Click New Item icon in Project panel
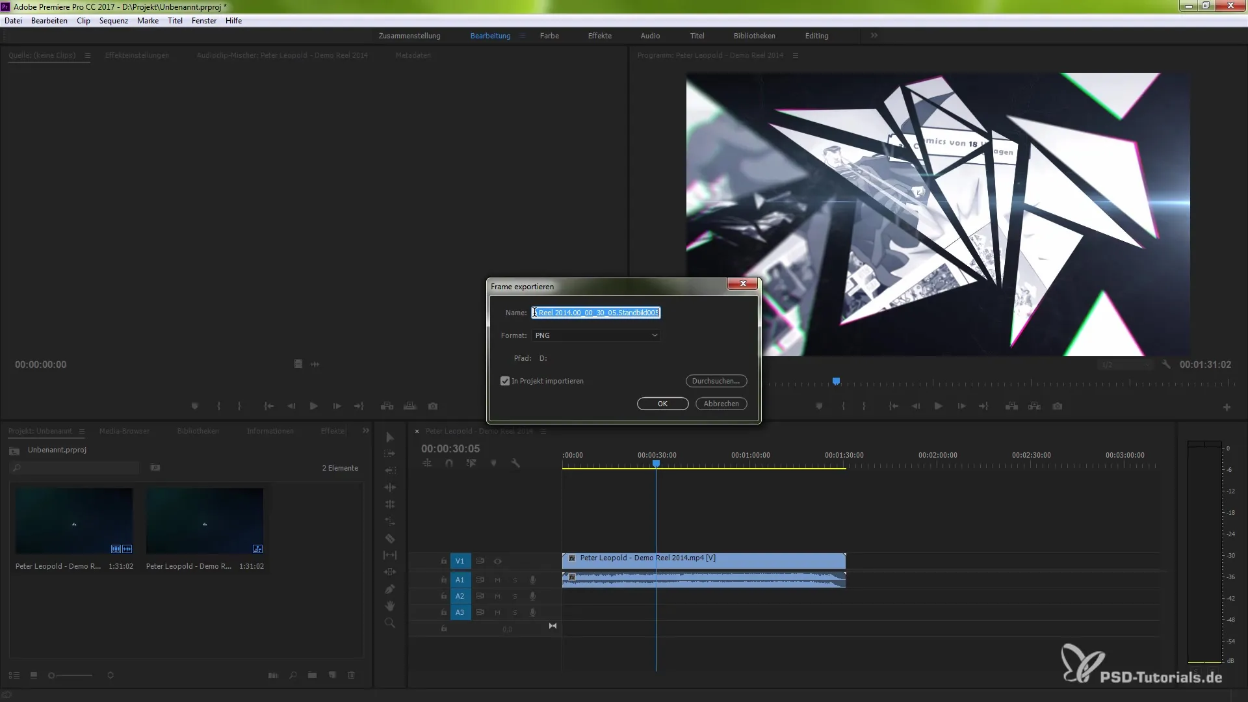 [x=332, y=675]
